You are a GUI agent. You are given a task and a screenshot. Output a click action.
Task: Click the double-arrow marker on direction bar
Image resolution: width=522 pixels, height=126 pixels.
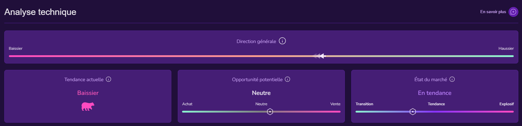coord(319,56)
